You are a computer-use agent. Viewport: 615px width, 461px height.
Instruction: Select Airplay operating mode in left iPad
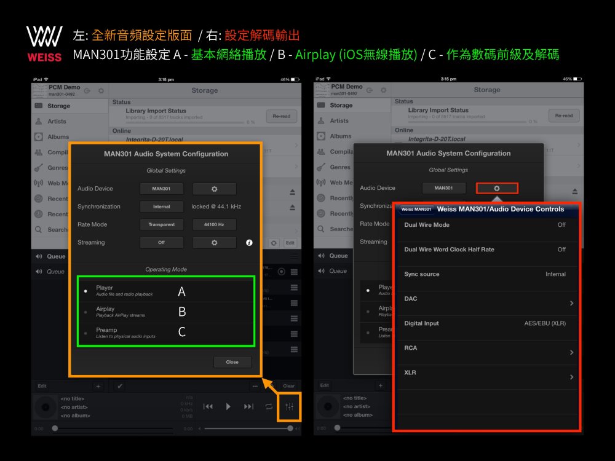[166, 312]
